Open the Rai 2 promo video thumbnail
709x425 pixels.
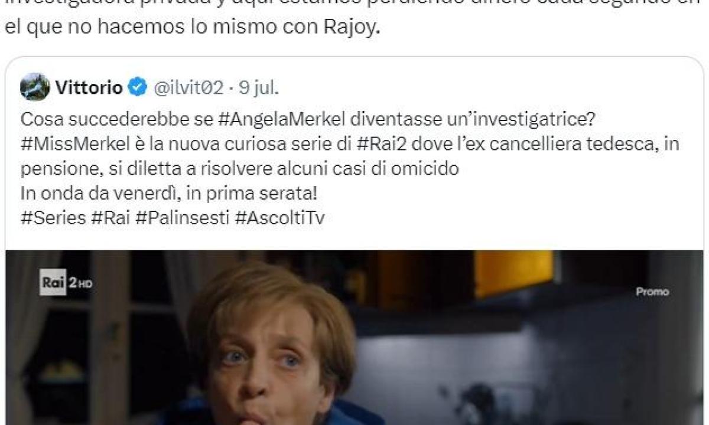click(x=354, y=337)
